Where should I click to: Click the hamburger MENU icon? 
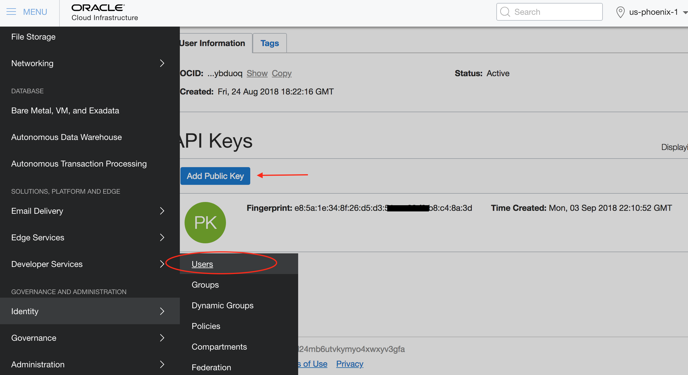coord(11,12)
